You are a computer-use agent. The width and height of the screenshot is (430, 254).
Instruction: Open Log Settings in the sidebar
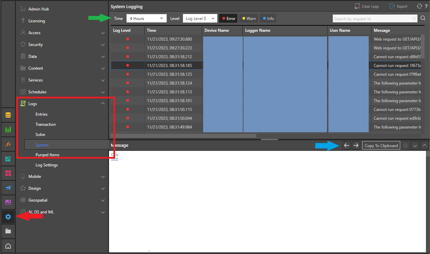[x=47, y=165]
